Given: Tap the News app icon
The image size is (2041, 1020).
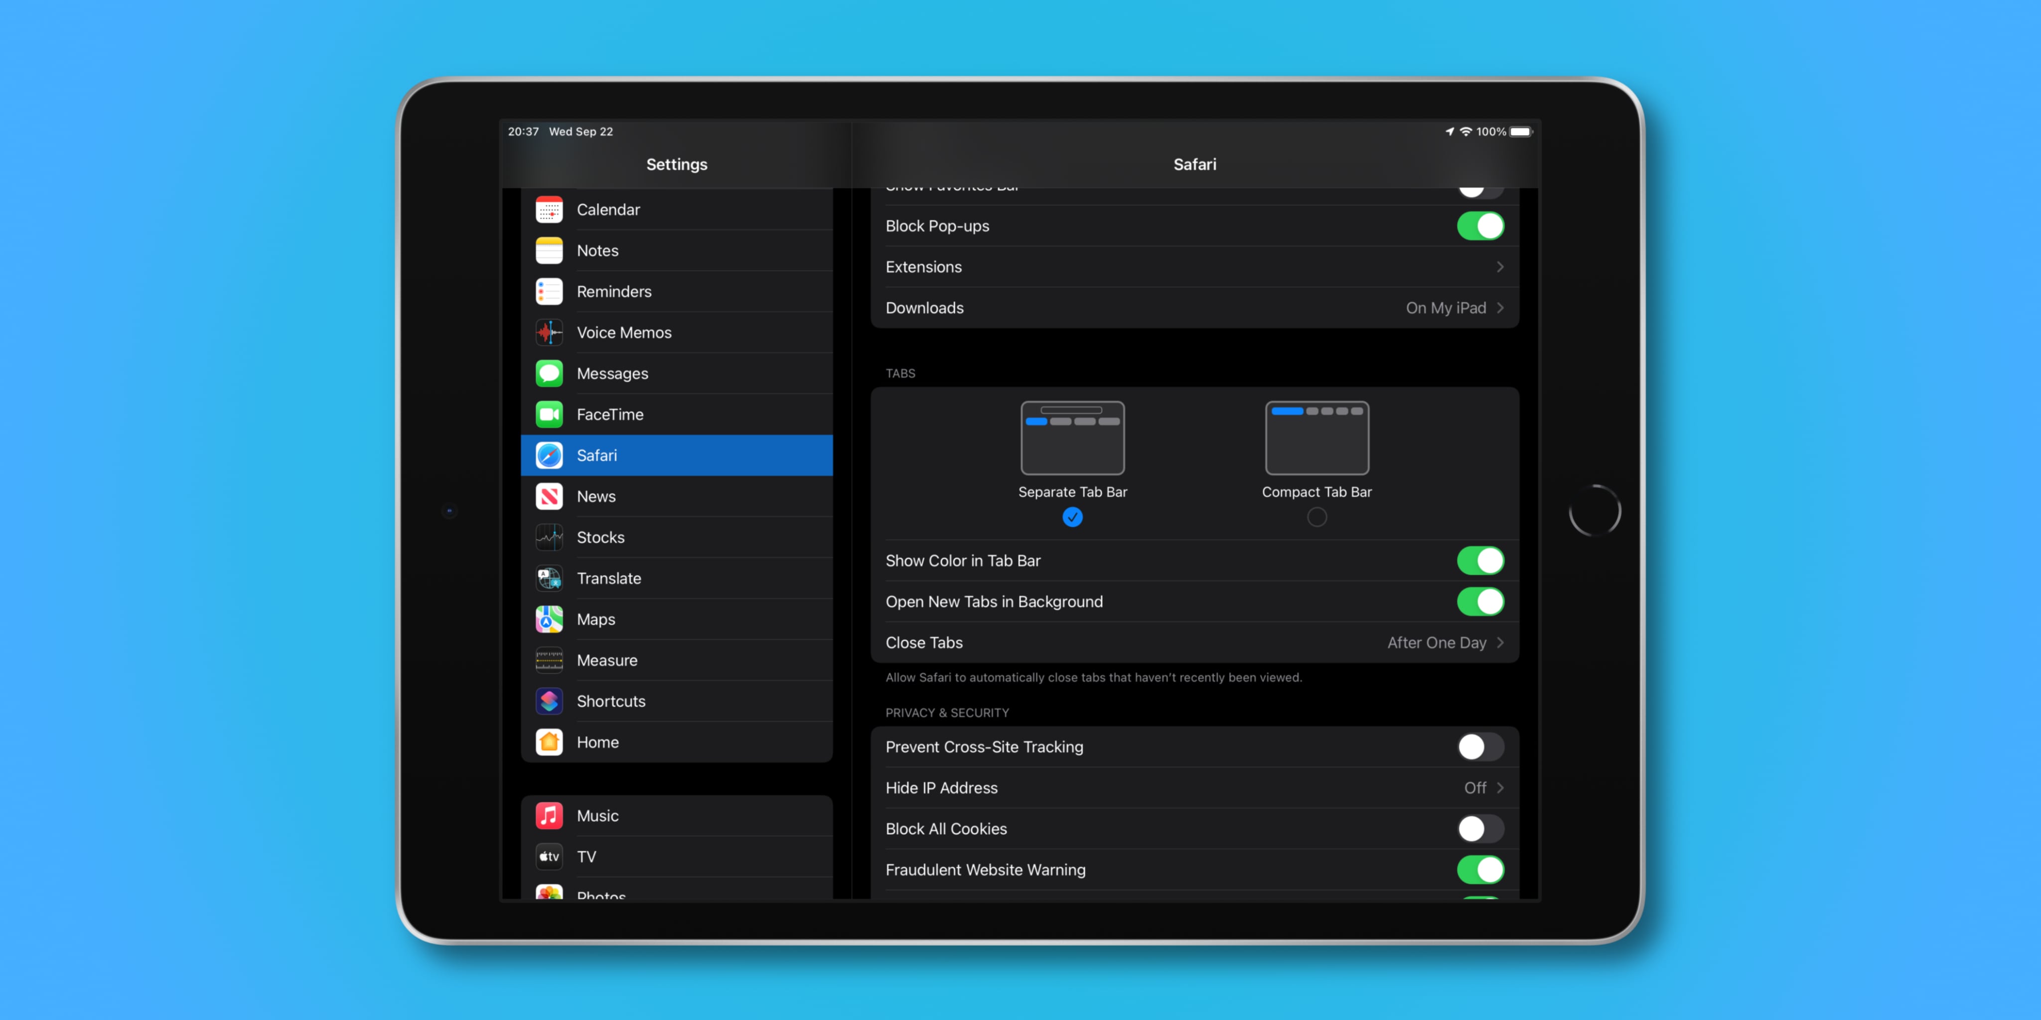Looking at the screenshot, I should (549, 497).
